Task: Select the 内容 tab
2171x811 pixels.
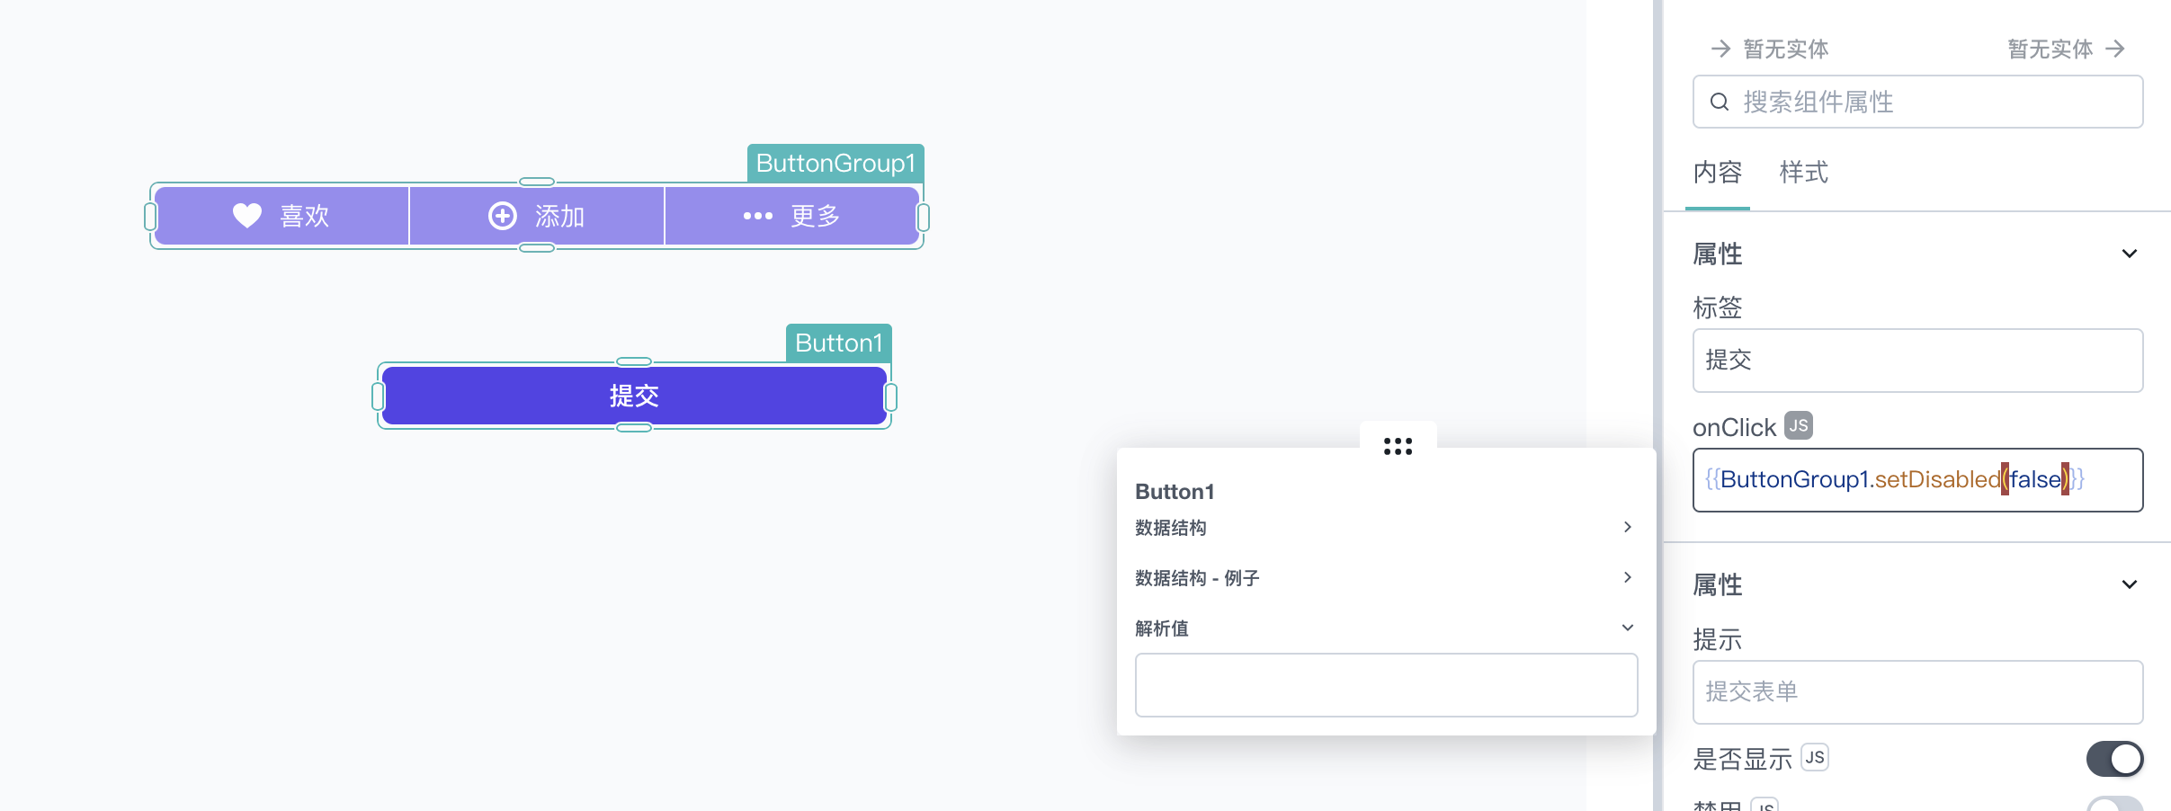Action: [x=1718, y=173]
